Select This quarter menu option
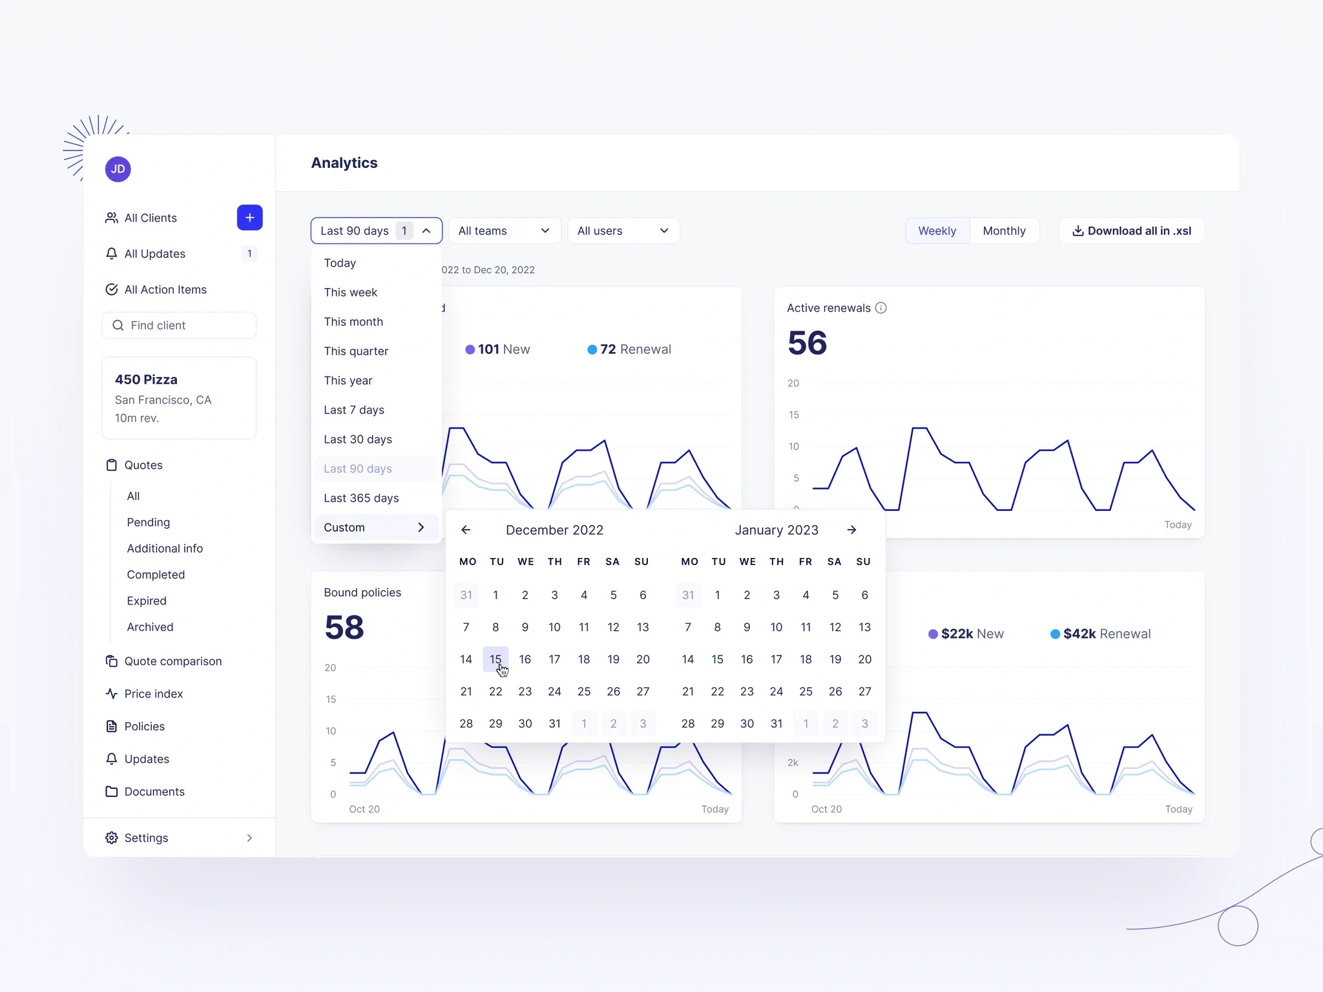1323x992 pixels. [357, 350]
